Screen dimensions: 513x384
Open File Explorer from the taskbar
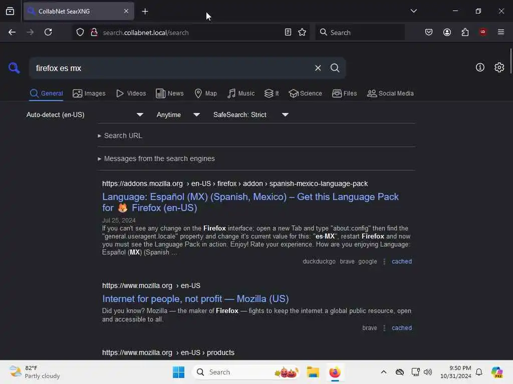pyautogui.click(x=313, y=372)
